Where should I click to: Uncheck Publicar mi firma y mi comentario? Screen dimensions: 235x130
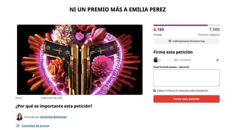[155, 91]
